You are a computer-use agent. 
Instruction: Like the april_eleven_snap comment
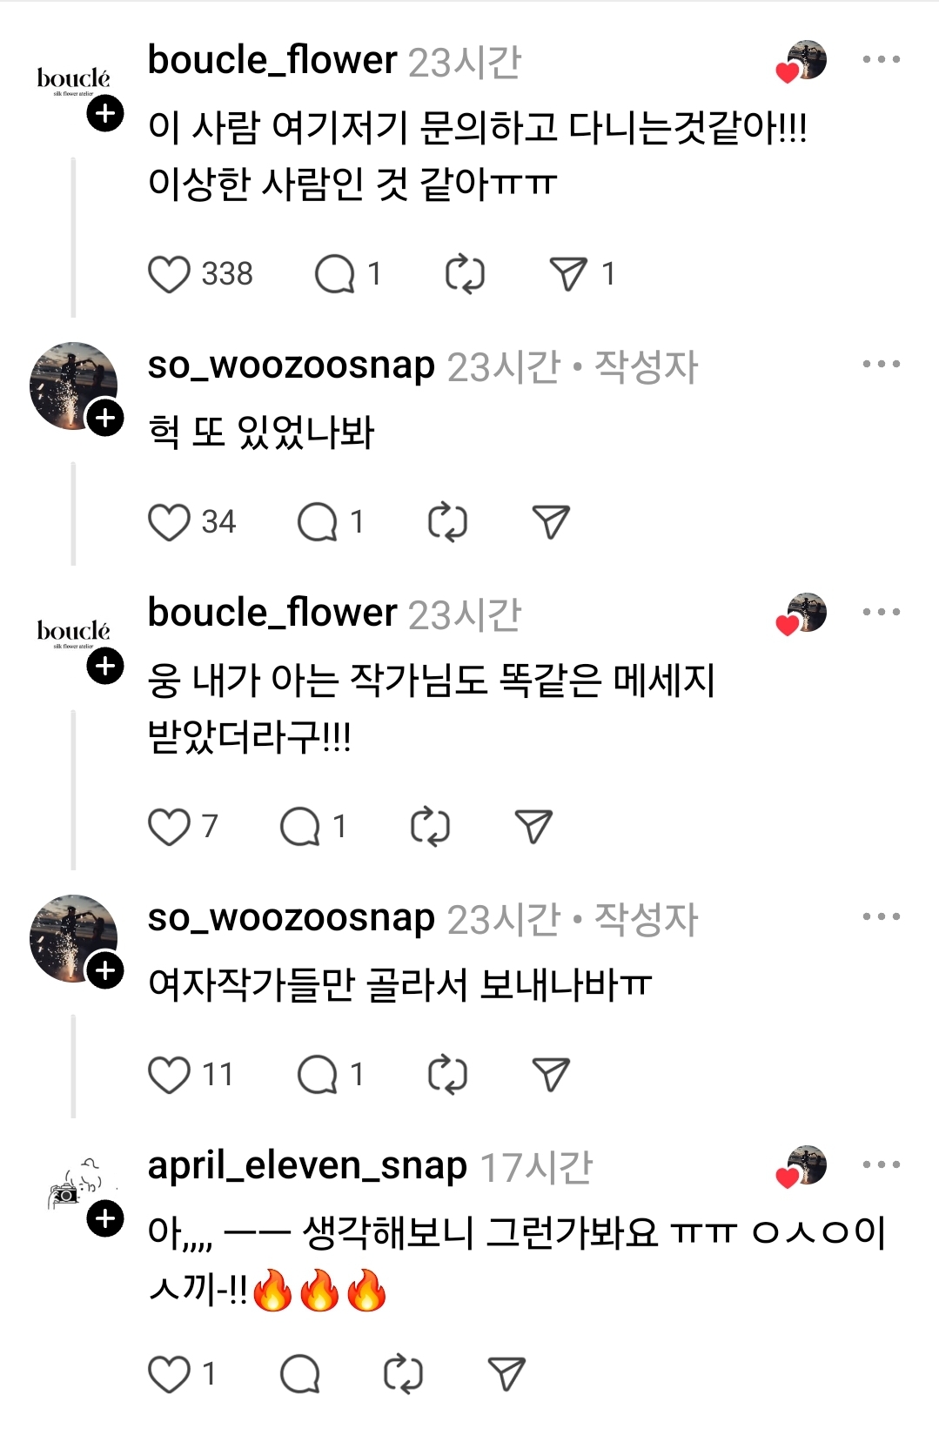(169, 1375)
